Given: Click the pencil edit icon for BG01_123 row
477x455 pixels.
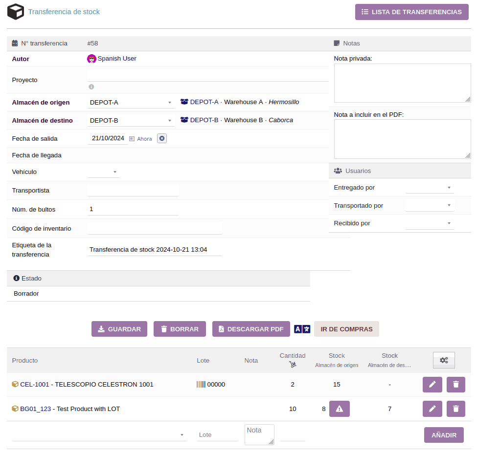Looking at the screenshot, I should click(432, 409).
